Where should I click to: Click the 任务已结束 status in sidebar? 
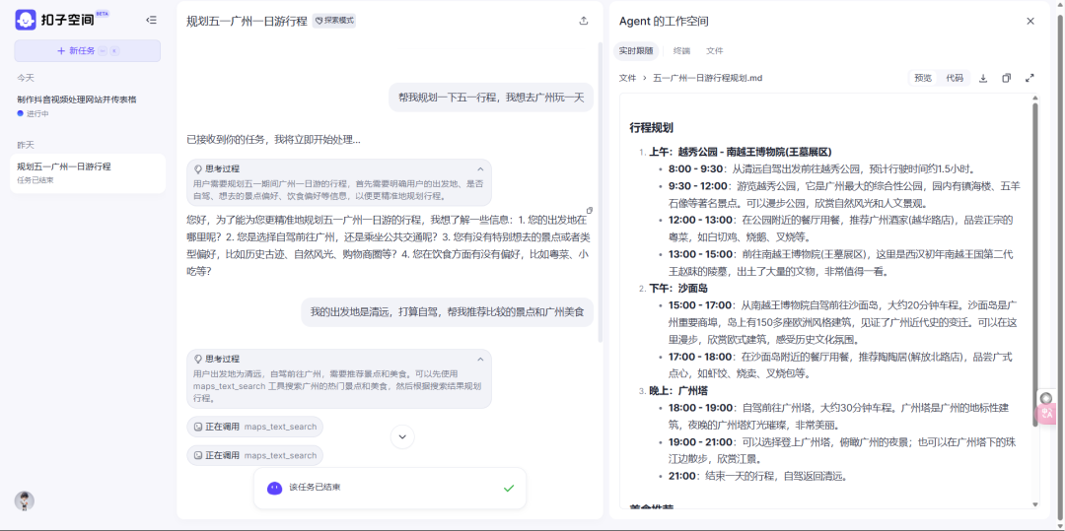pyautogui.click(x=35, y=179)
